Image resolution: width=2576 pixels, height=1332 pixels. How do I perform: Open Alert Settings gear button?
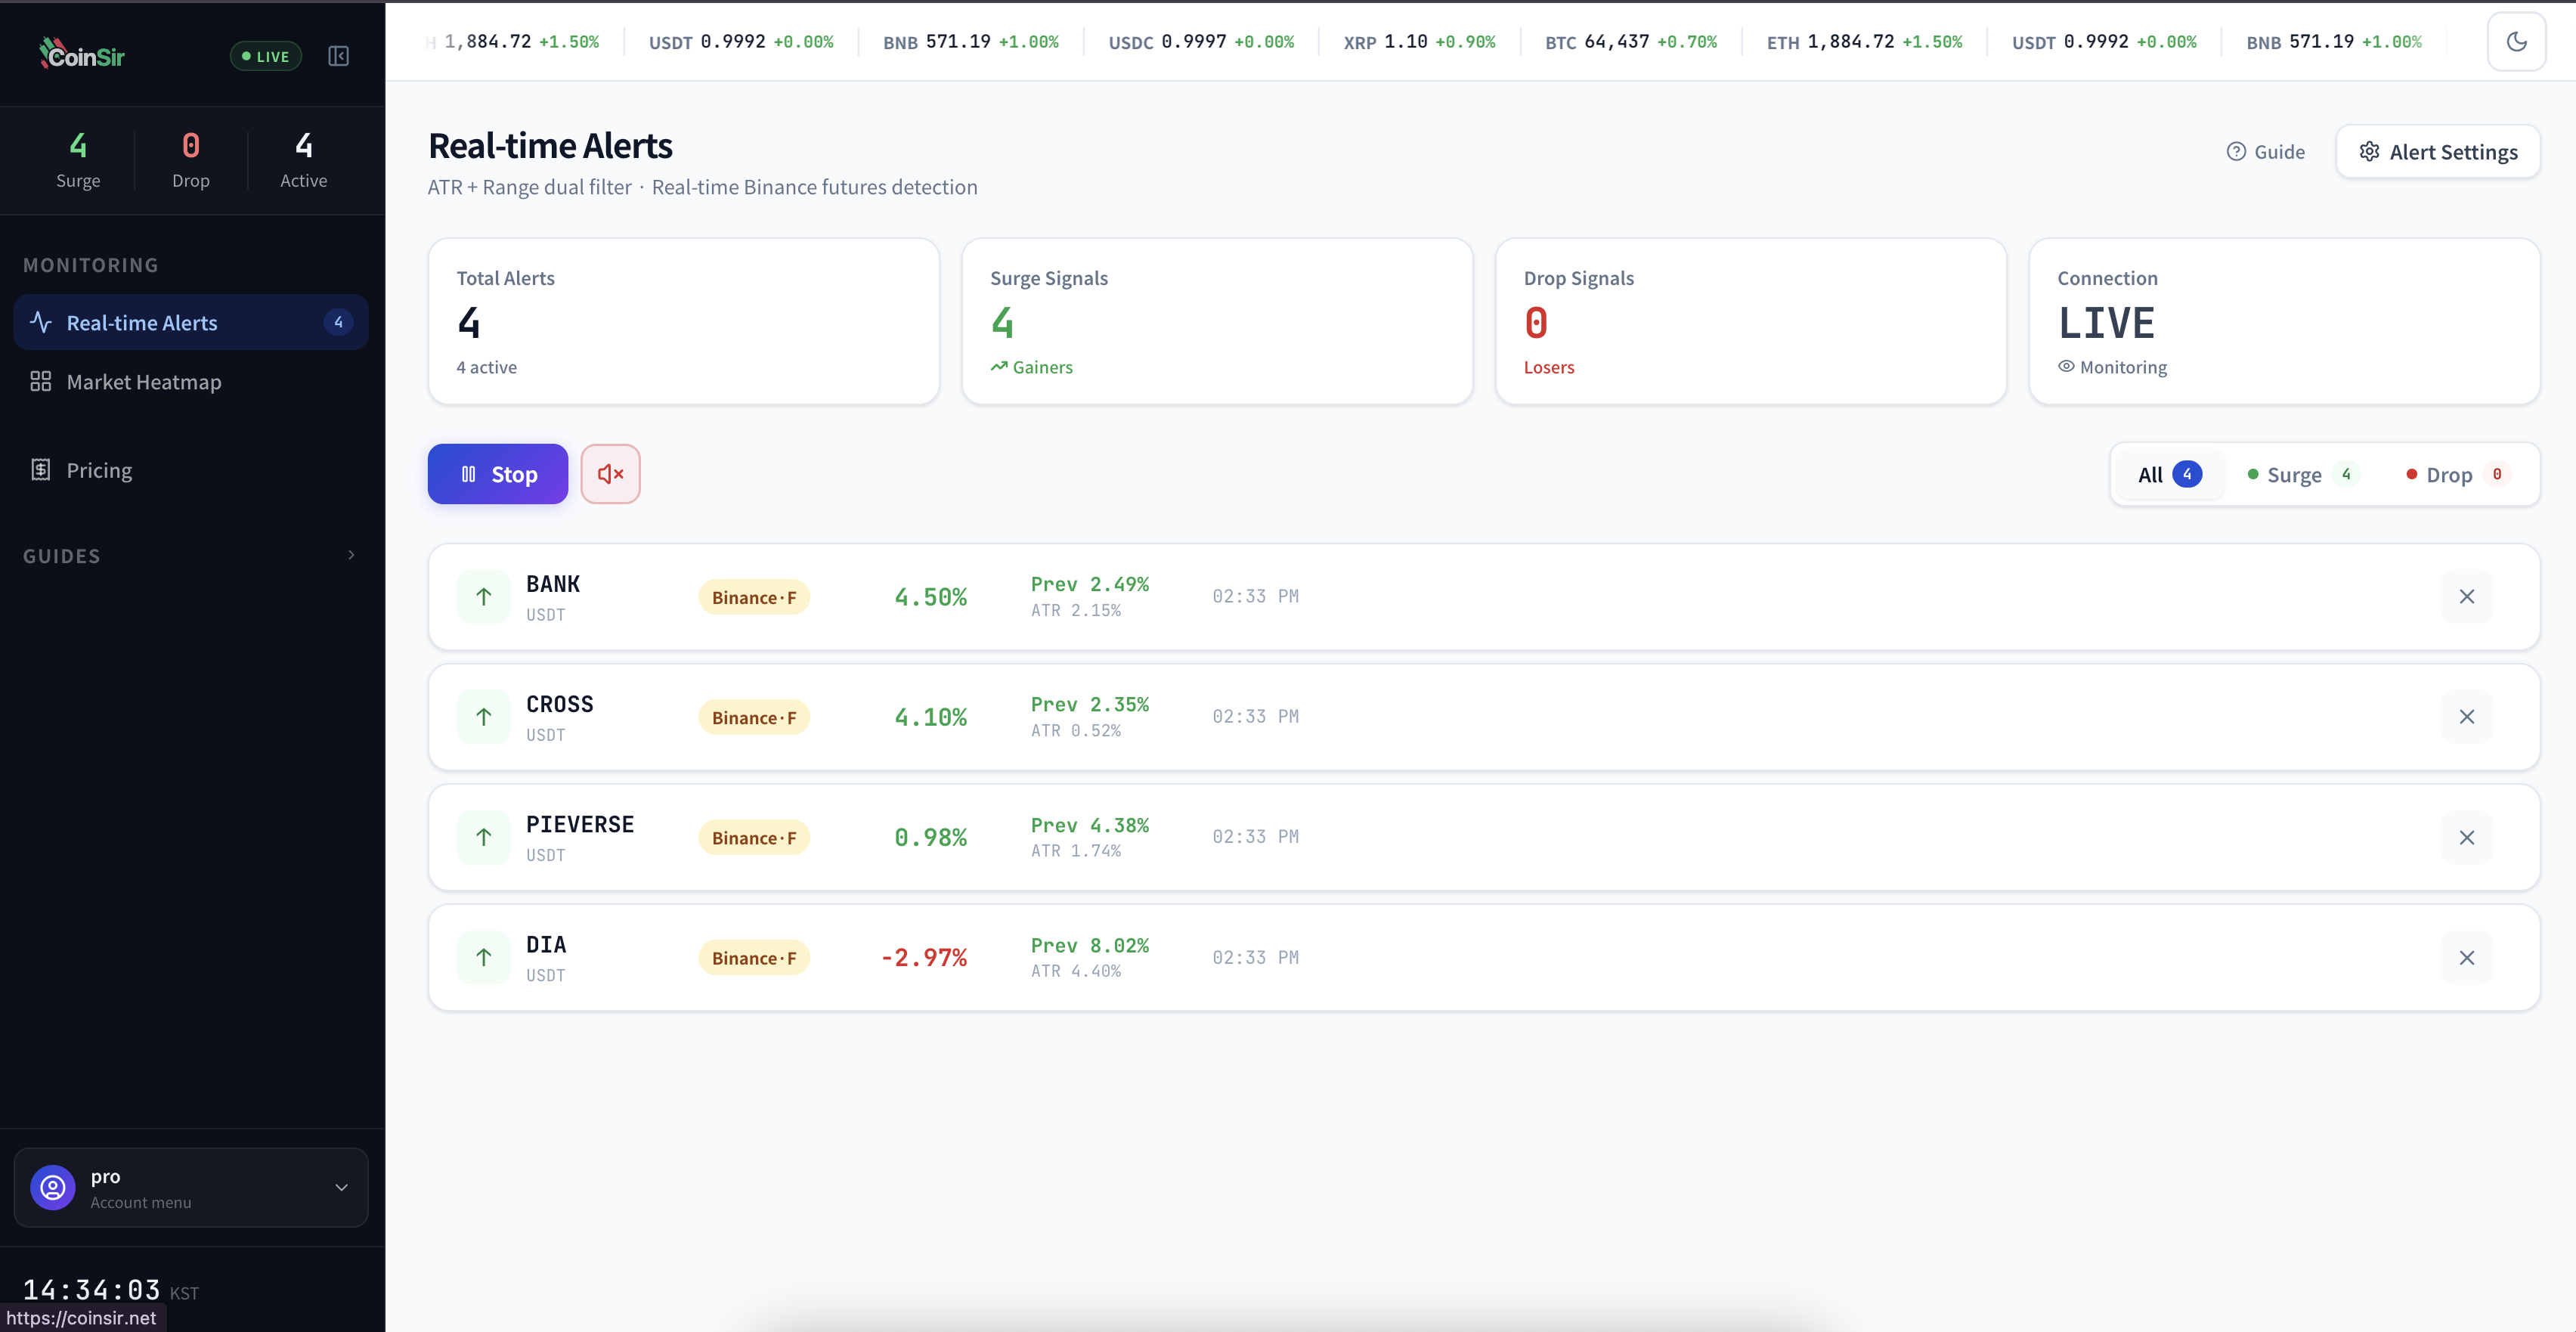(x=2438, y=152)
